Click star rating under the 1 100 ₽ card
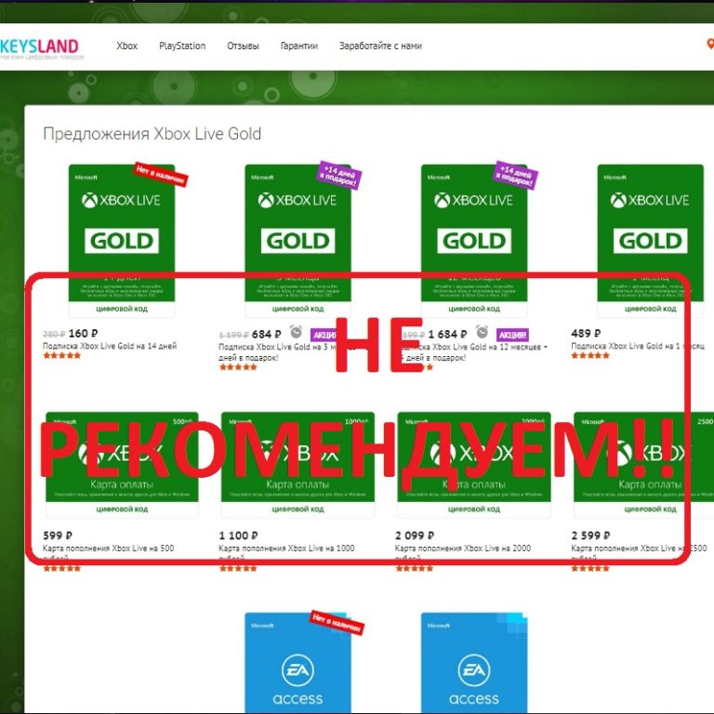The image size is (714, 714). (238, 568)
